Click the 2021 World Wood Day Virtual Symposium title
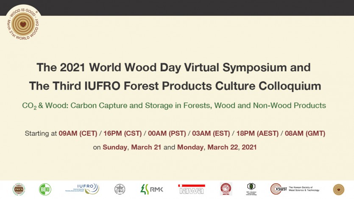This screenshot has height=199, width=354. pyautogui.click(x=174, y=67)
